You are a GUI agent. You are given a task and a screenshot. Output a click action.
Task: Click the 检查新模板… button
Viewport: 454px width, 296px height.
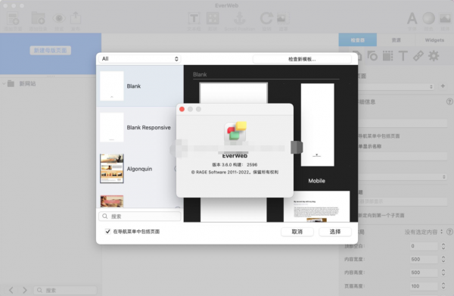tap(302, 59)
